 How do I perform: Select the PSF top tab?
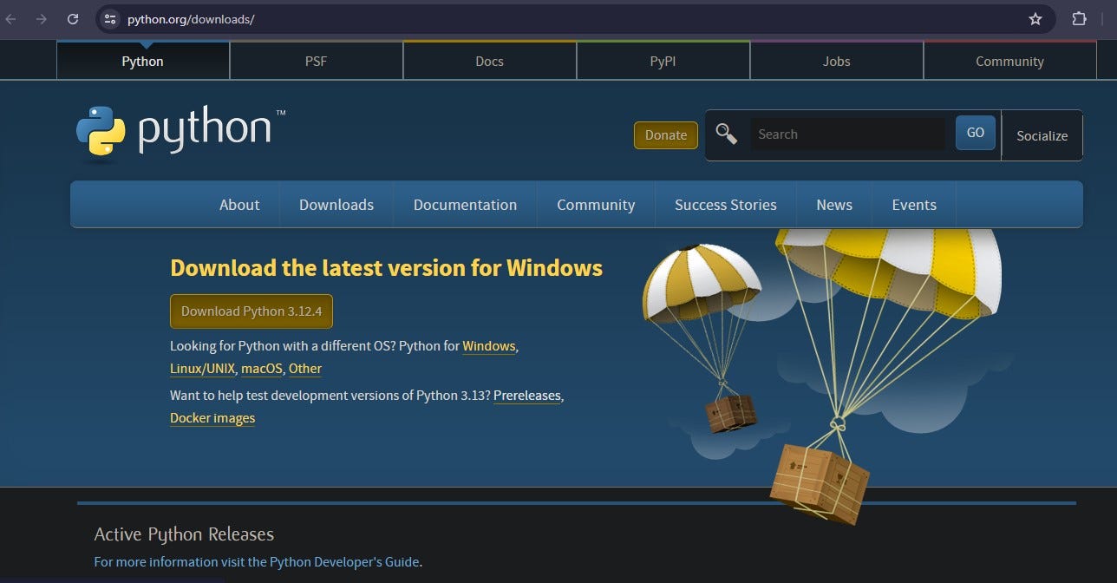(317, 61)
